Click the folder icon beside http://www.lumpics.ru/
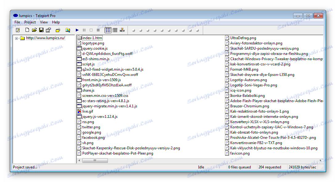Screen dimensions: 336x182 pos(23,38)
